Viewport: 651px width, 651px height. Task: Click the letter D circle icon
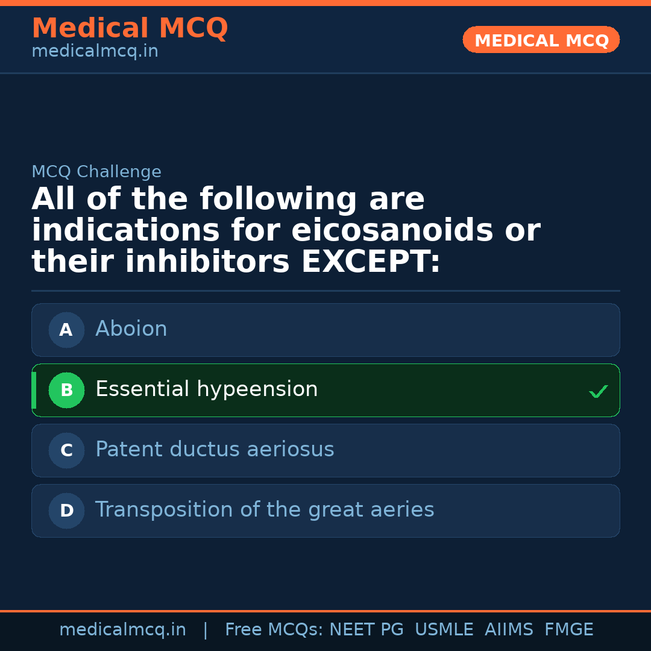66,511
